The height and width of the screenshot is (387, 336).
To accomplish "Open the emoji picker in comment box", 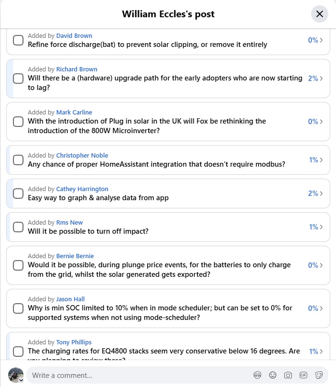I will click(273, 375).
